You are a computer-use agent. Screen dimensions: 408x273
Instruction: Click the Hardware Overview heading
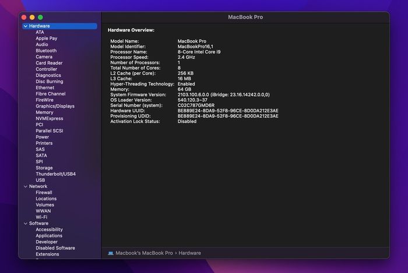(x=131, y=30)
